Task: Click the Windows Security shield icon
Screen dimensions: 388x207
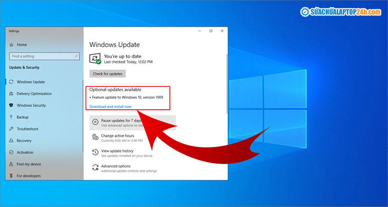Action: tap(11, 106)
